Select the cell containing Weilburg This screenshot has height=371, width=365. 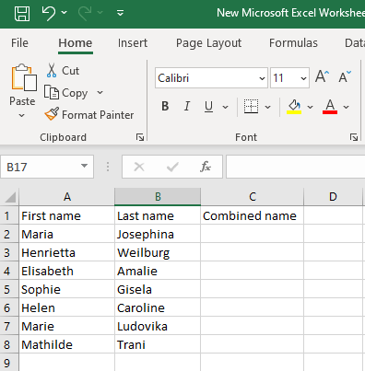158,252
